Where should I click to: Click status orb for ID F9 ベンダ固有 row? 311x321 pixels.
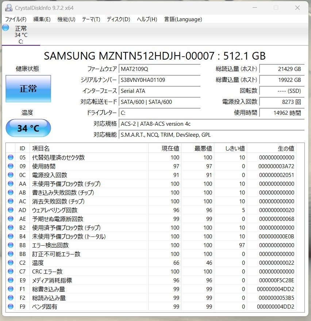click(11, 306)
